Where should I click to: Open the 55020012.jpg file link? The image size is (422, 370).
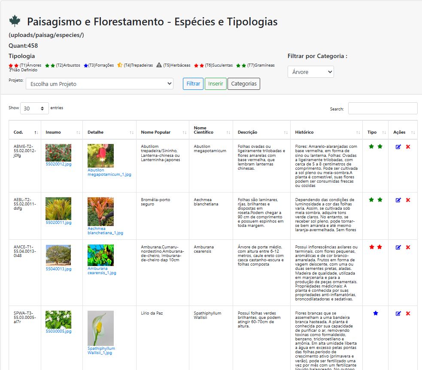pyautogui.click(x=58, y=164)
